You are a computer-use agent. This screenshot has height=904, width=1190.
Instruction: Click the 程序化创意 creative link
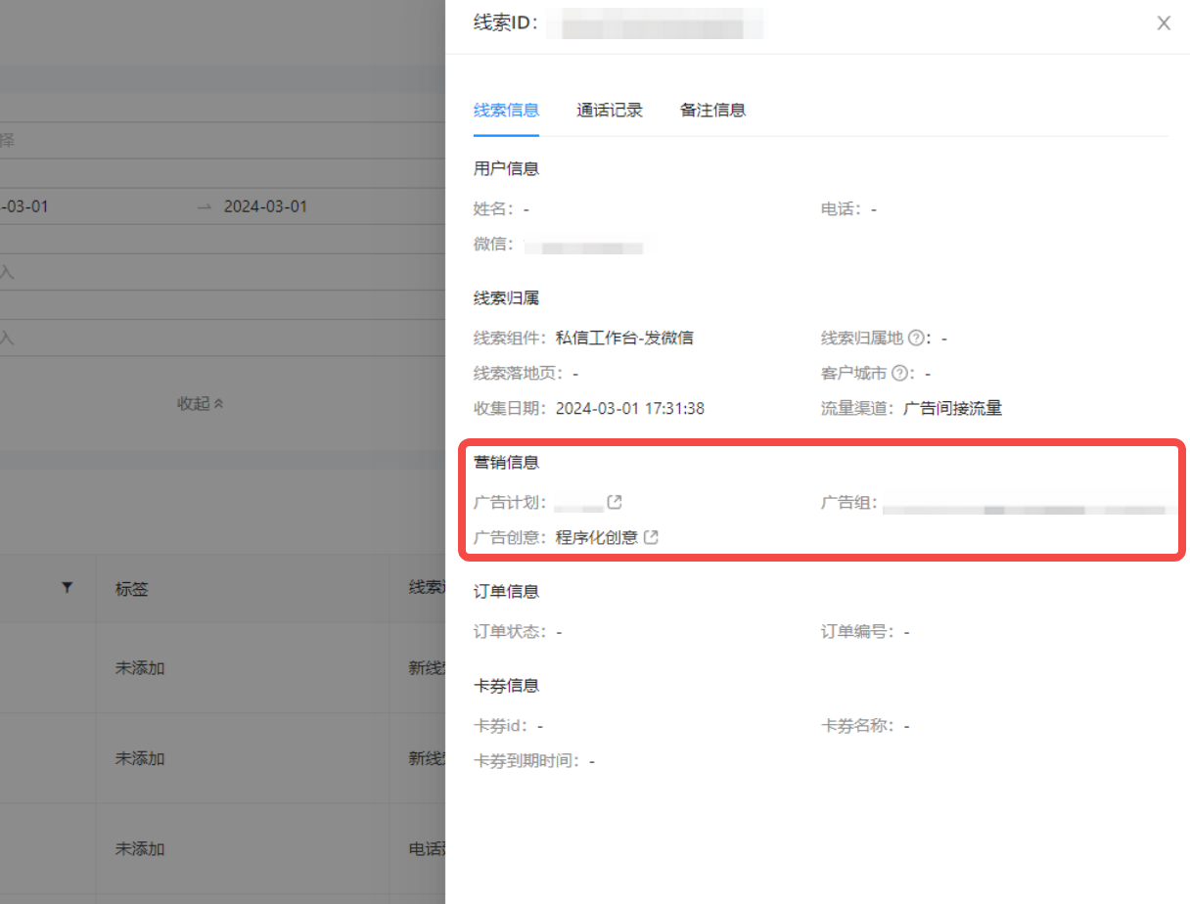coord(596,537)
